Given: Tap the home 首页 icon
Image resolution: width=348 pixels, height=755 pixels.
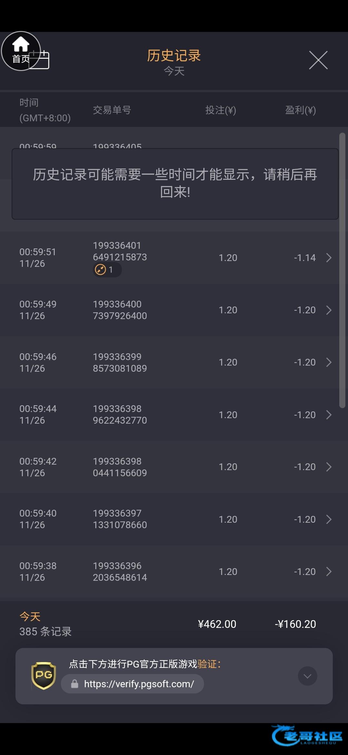Looking at the screenshot, I should pyautogui.click(x=21, y=51).
